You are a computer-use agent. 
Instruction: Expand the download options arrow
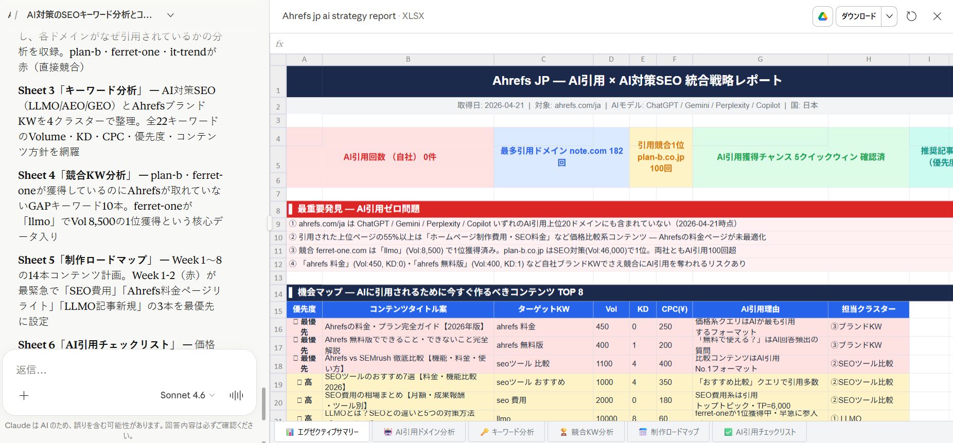tap(889, 16)
